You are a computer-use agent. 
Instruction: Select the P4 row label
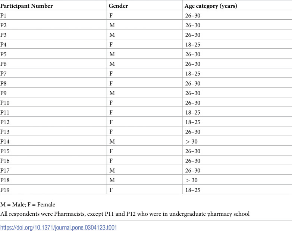(3, 45)
